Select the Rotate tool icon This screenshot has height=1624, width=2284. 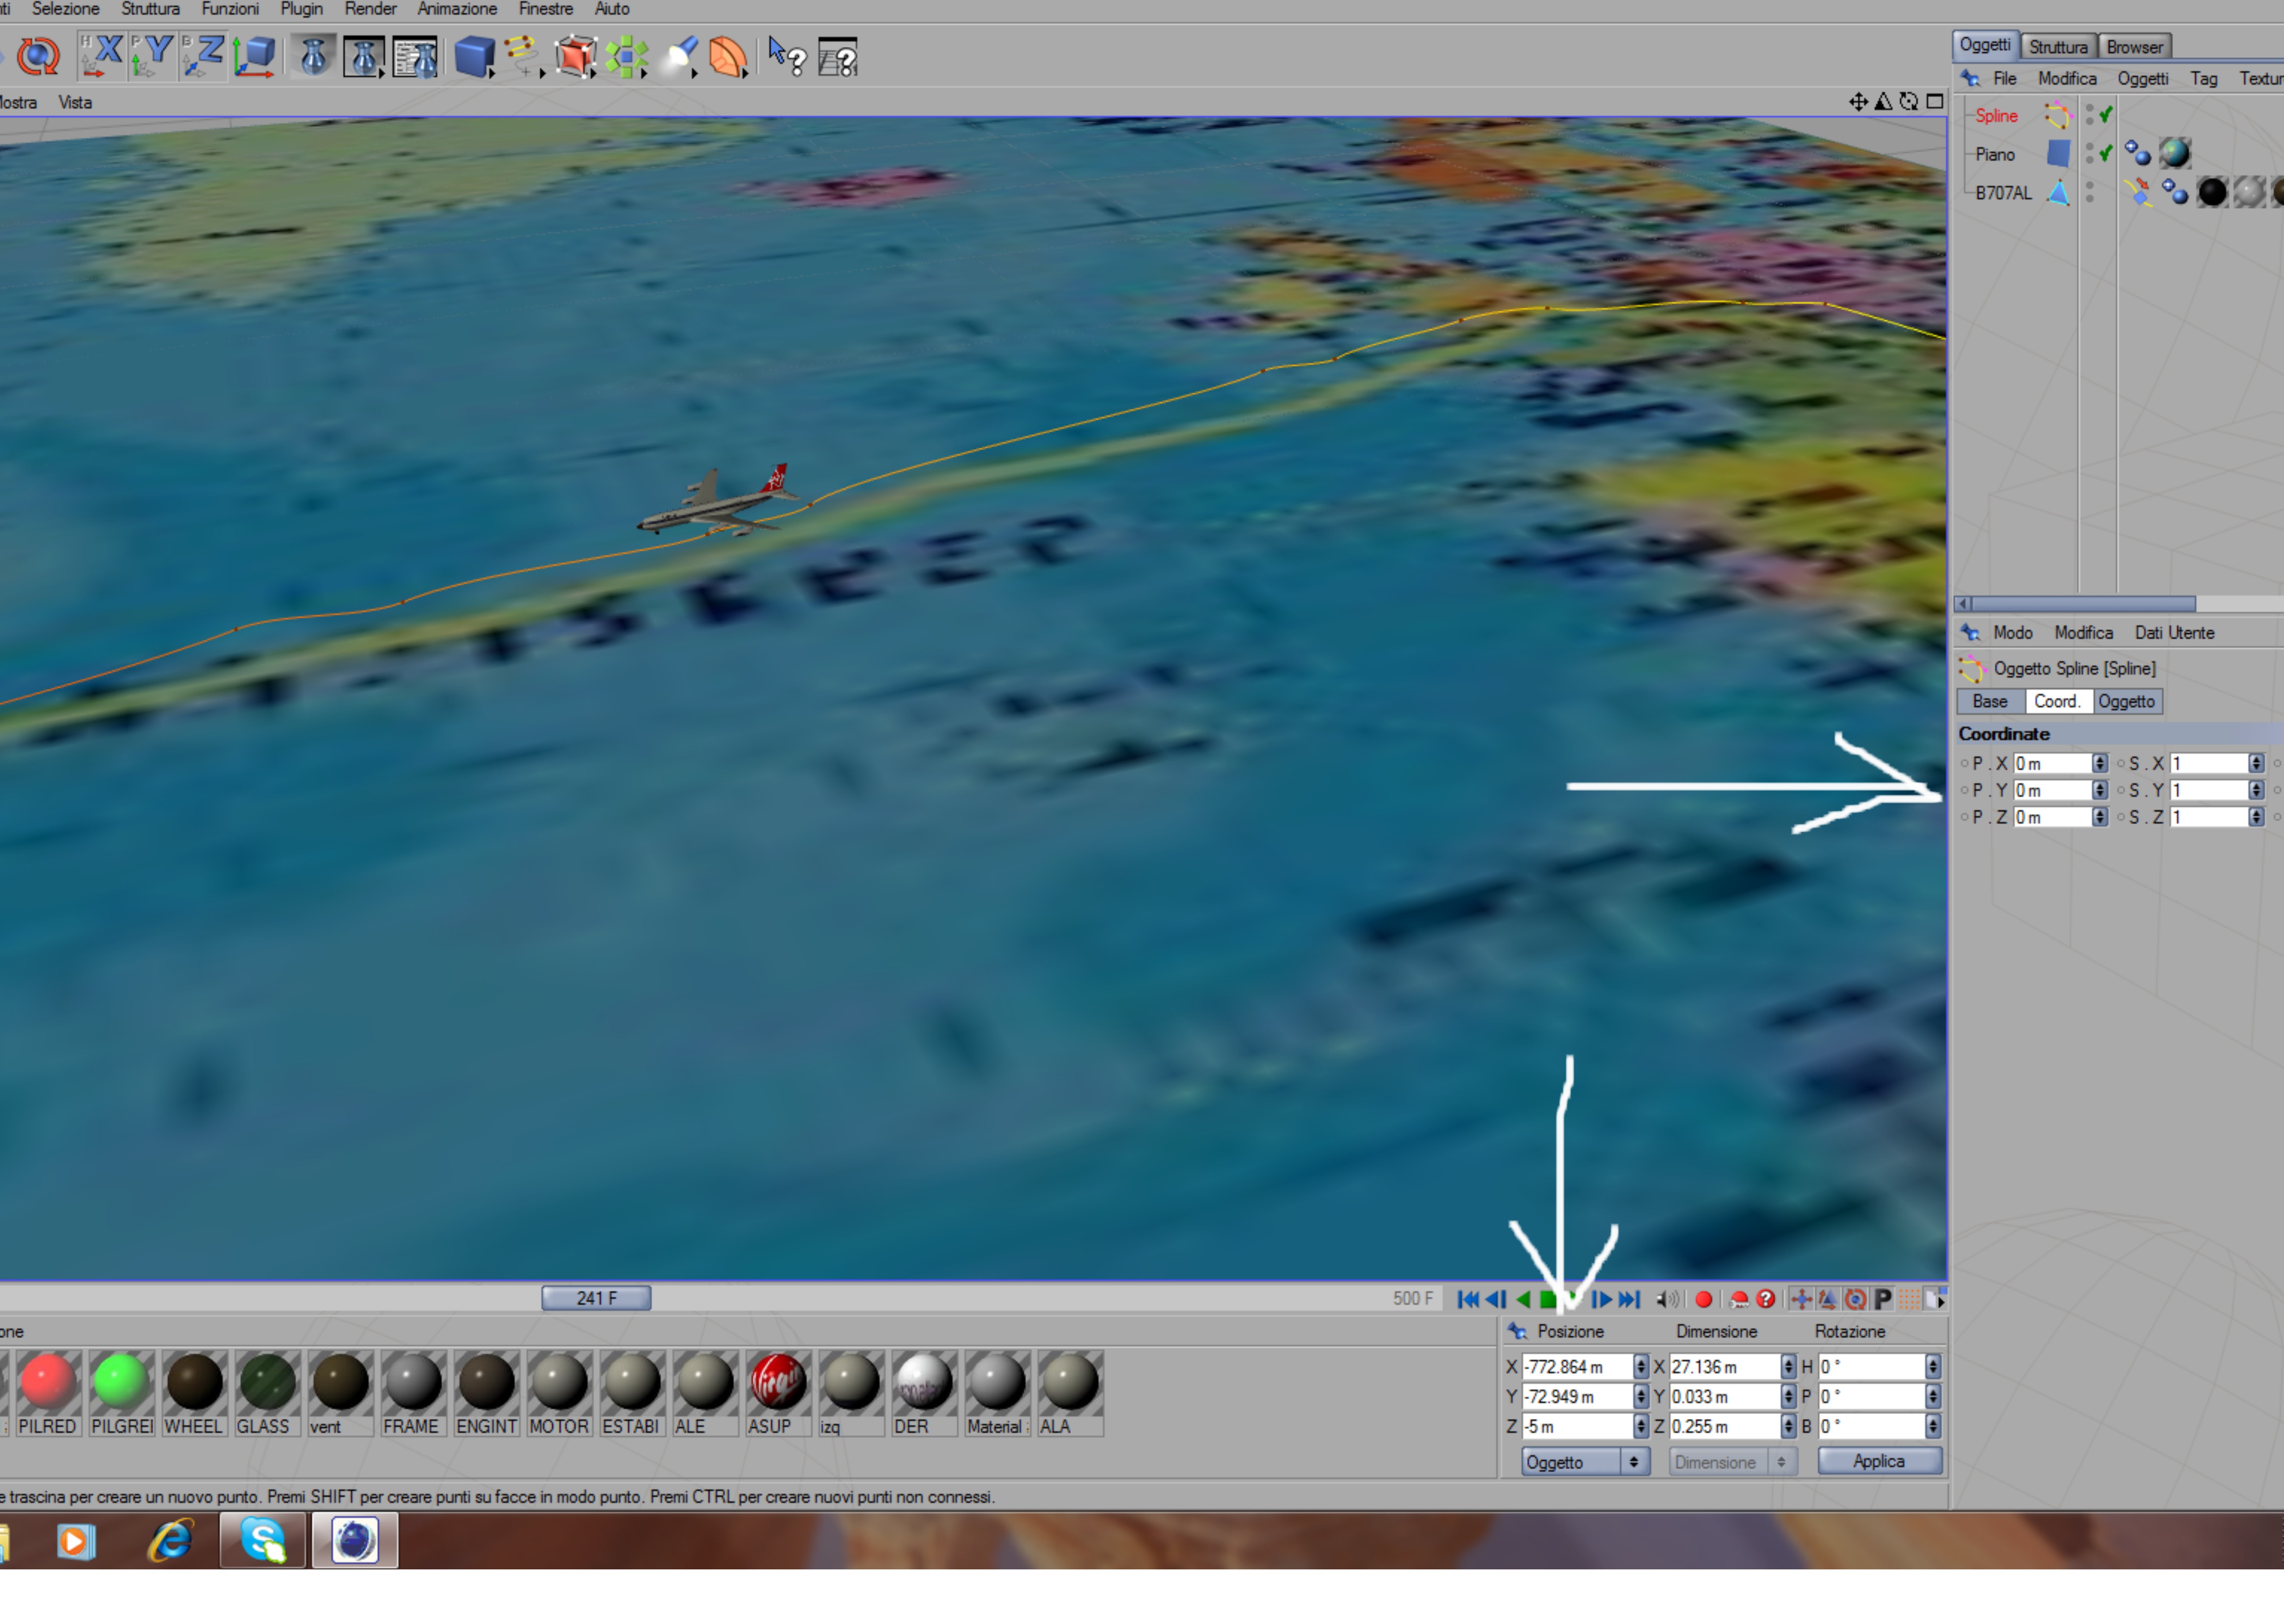coord(38,56)
